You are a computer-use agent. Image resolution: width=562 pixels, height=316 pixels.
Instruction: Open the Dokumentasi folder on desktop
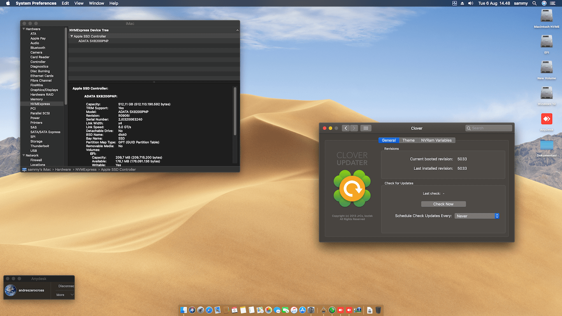coord(546,145)
